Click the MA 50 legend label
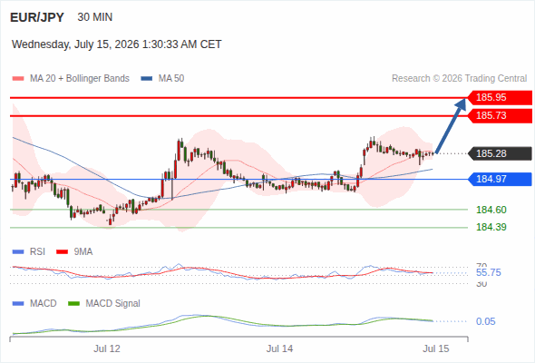Viewport: 535px width, 363px height. click(x=171, y=79)
